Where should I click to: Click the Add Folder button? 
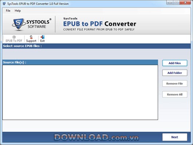point(175,73)
